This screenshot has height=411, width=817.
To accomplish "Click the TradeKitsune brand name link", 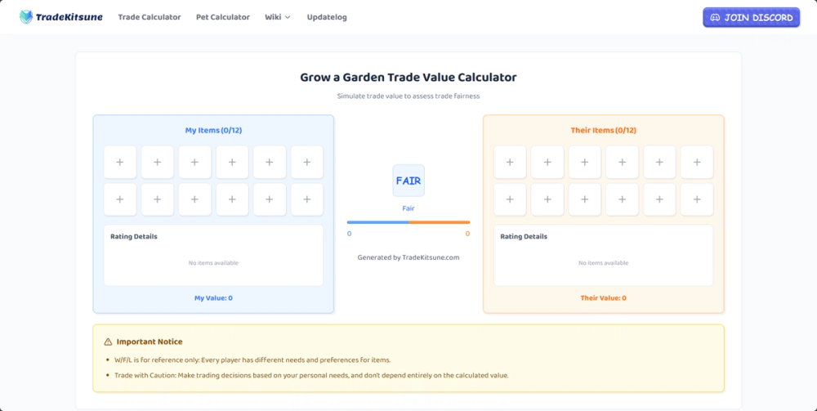I will [69, 17].
